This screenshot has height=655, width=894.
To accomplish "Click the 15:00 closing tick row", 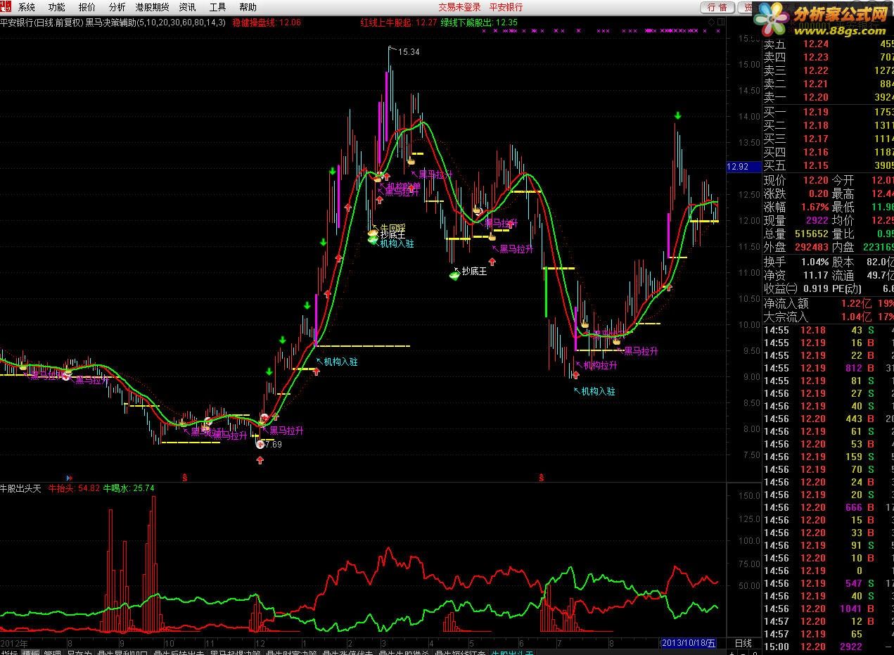I will click(829, 647).
